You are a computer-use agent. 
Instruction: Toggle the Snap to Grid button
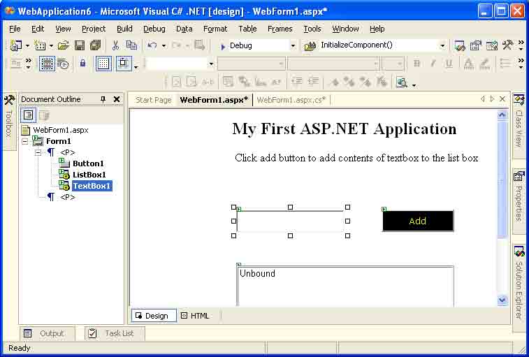124,64
